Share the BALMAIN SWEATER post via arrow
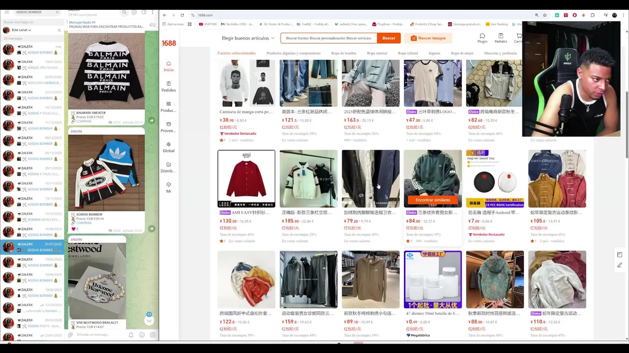The height and width of the screenshot is (353, 629). pos(151,121)
